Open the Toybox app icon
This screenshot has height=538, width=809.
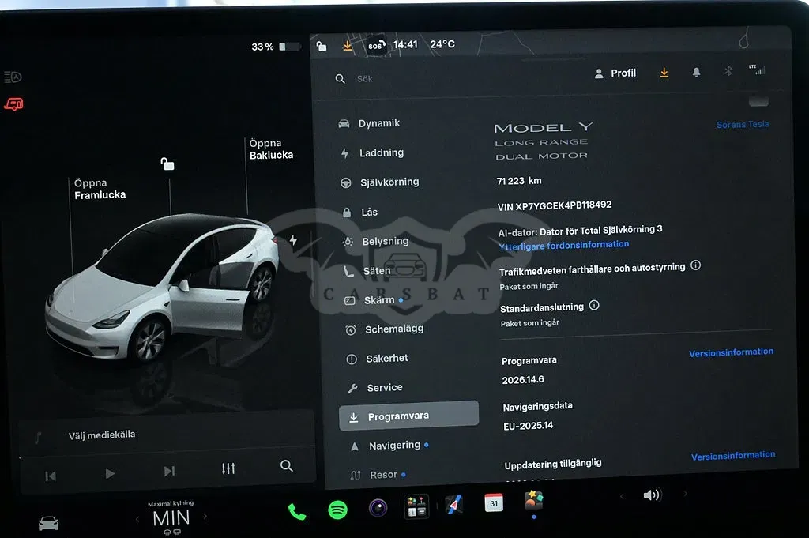pyautogui.click(x=533, y=500)
